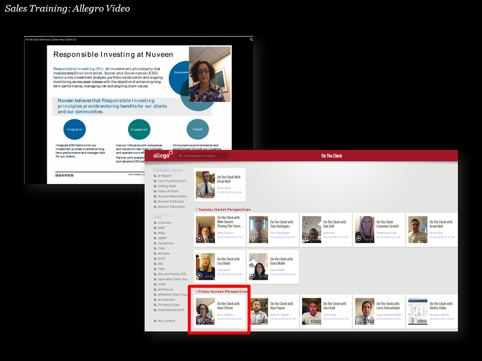
Task: Select Institutional/GCR team
Action: (171, 310)
